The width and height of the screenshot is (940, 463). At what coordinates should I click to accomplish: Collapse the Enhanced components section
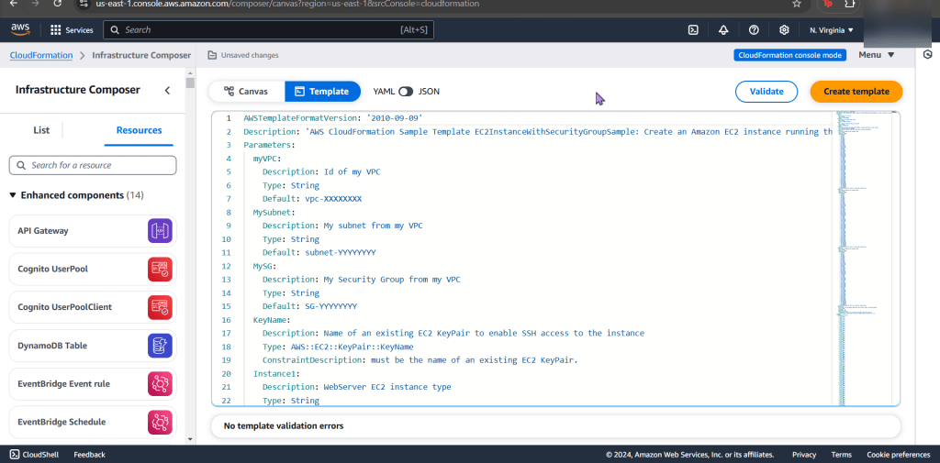13,195
